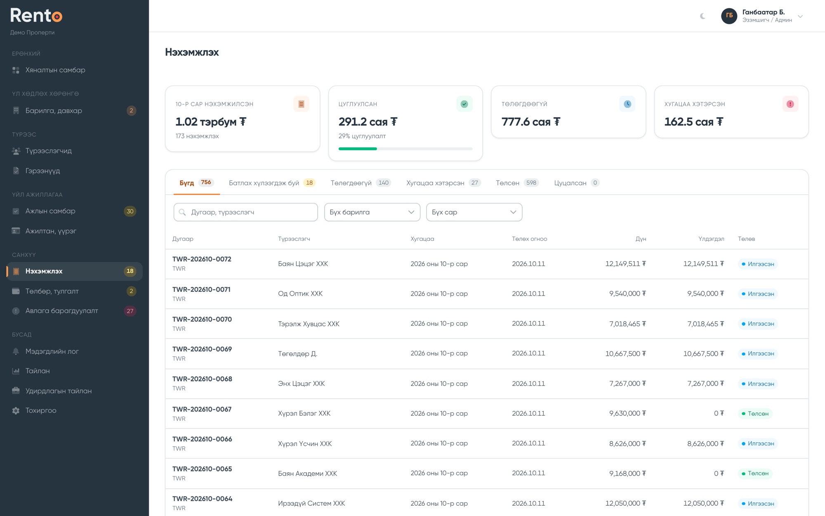825x516 pixels.
Task: Toggle dark mode moon icon
Action: (x=702, y=16)
